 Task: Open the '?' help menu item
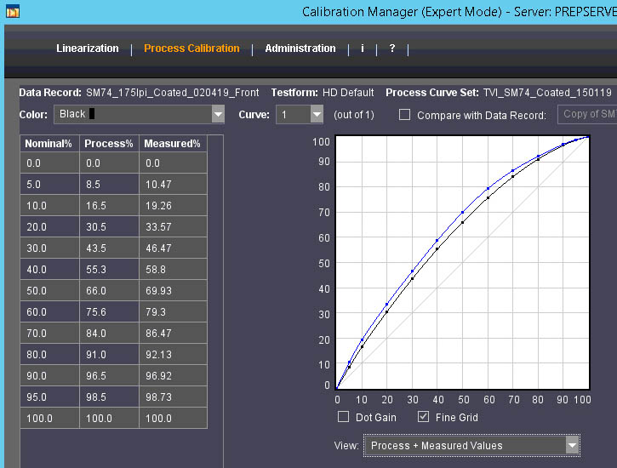(x=392, y=49)
